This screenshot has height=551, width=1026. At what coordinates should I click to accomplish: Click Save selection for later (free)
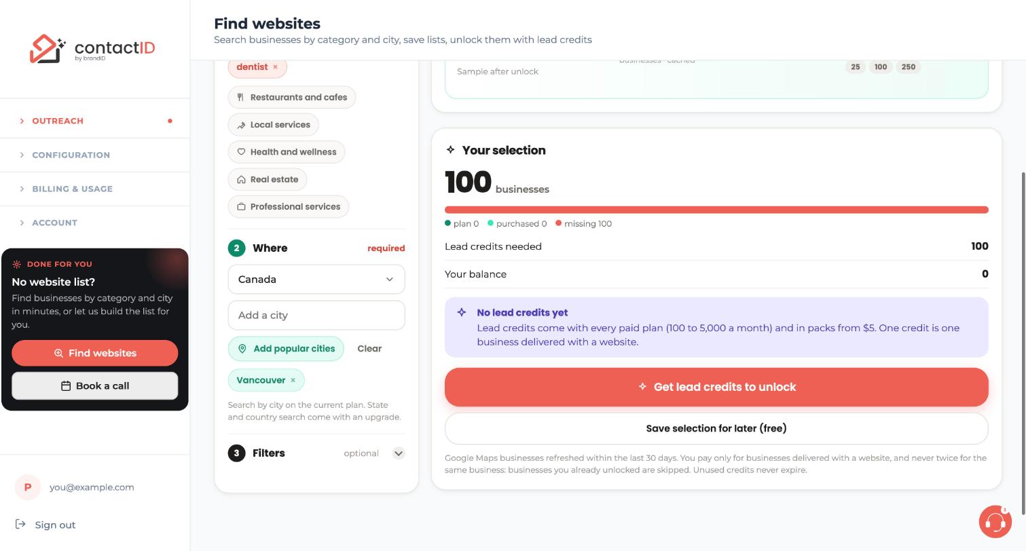716,429
